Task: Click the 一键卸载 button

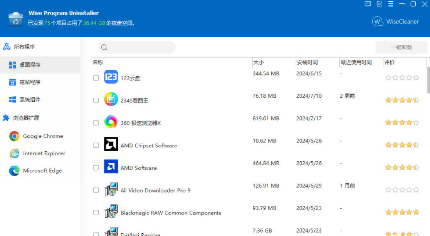Action: point(401,47)
